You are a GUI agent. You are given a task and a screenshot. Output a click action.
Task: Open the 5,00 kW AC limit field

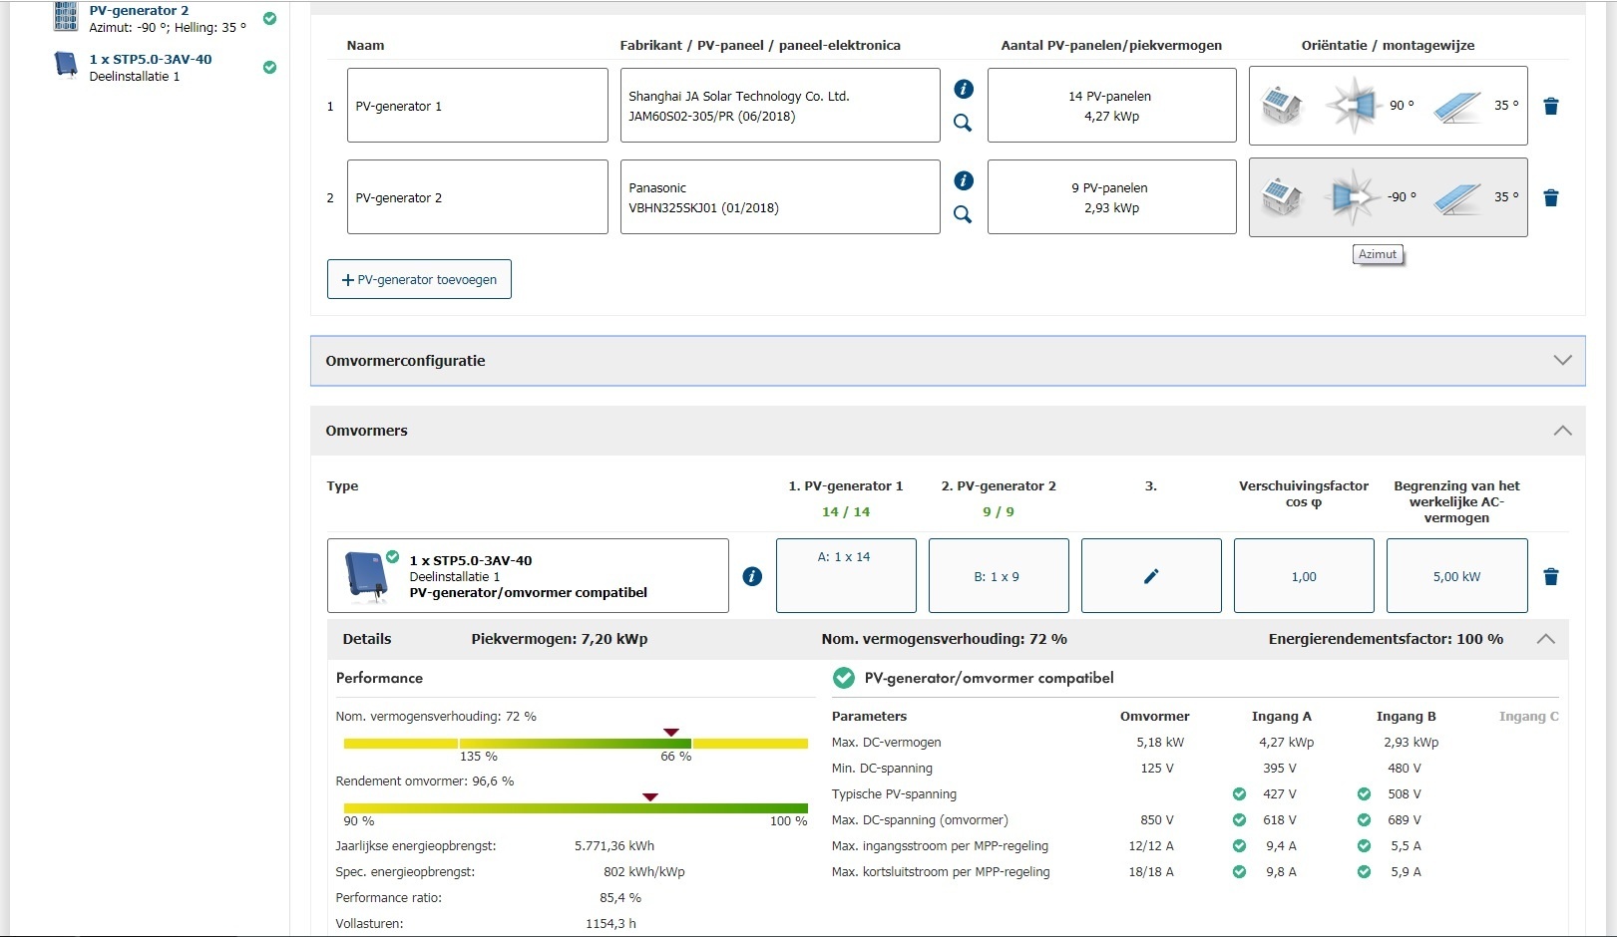[1456, 576]
